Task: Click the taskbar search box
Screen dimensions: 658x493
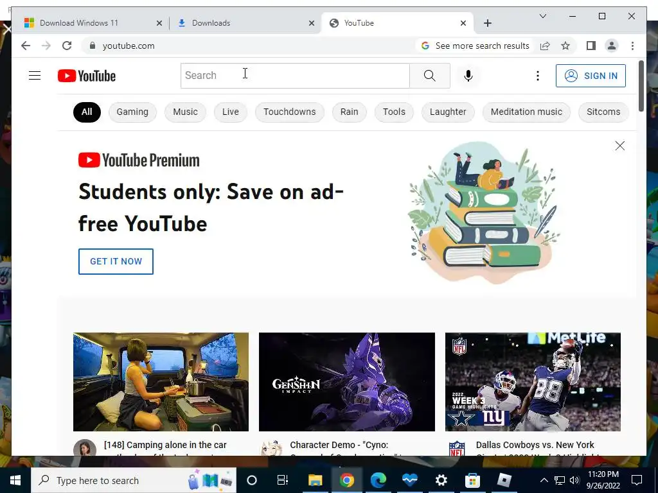Action: click(134, 480)
